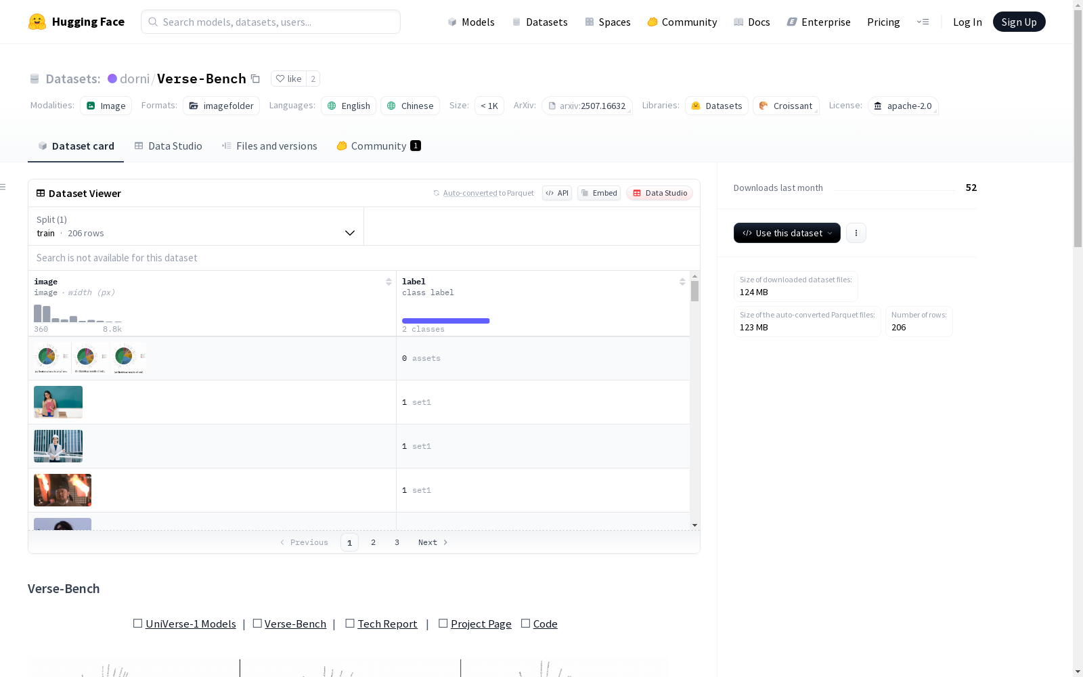Open the Datasets library tag

click(x=717, y=106)
